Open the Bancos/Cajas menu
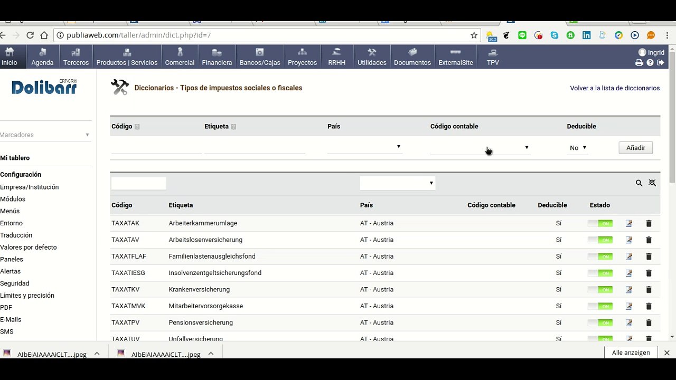 pyautogui.click(x=260, y=57)
